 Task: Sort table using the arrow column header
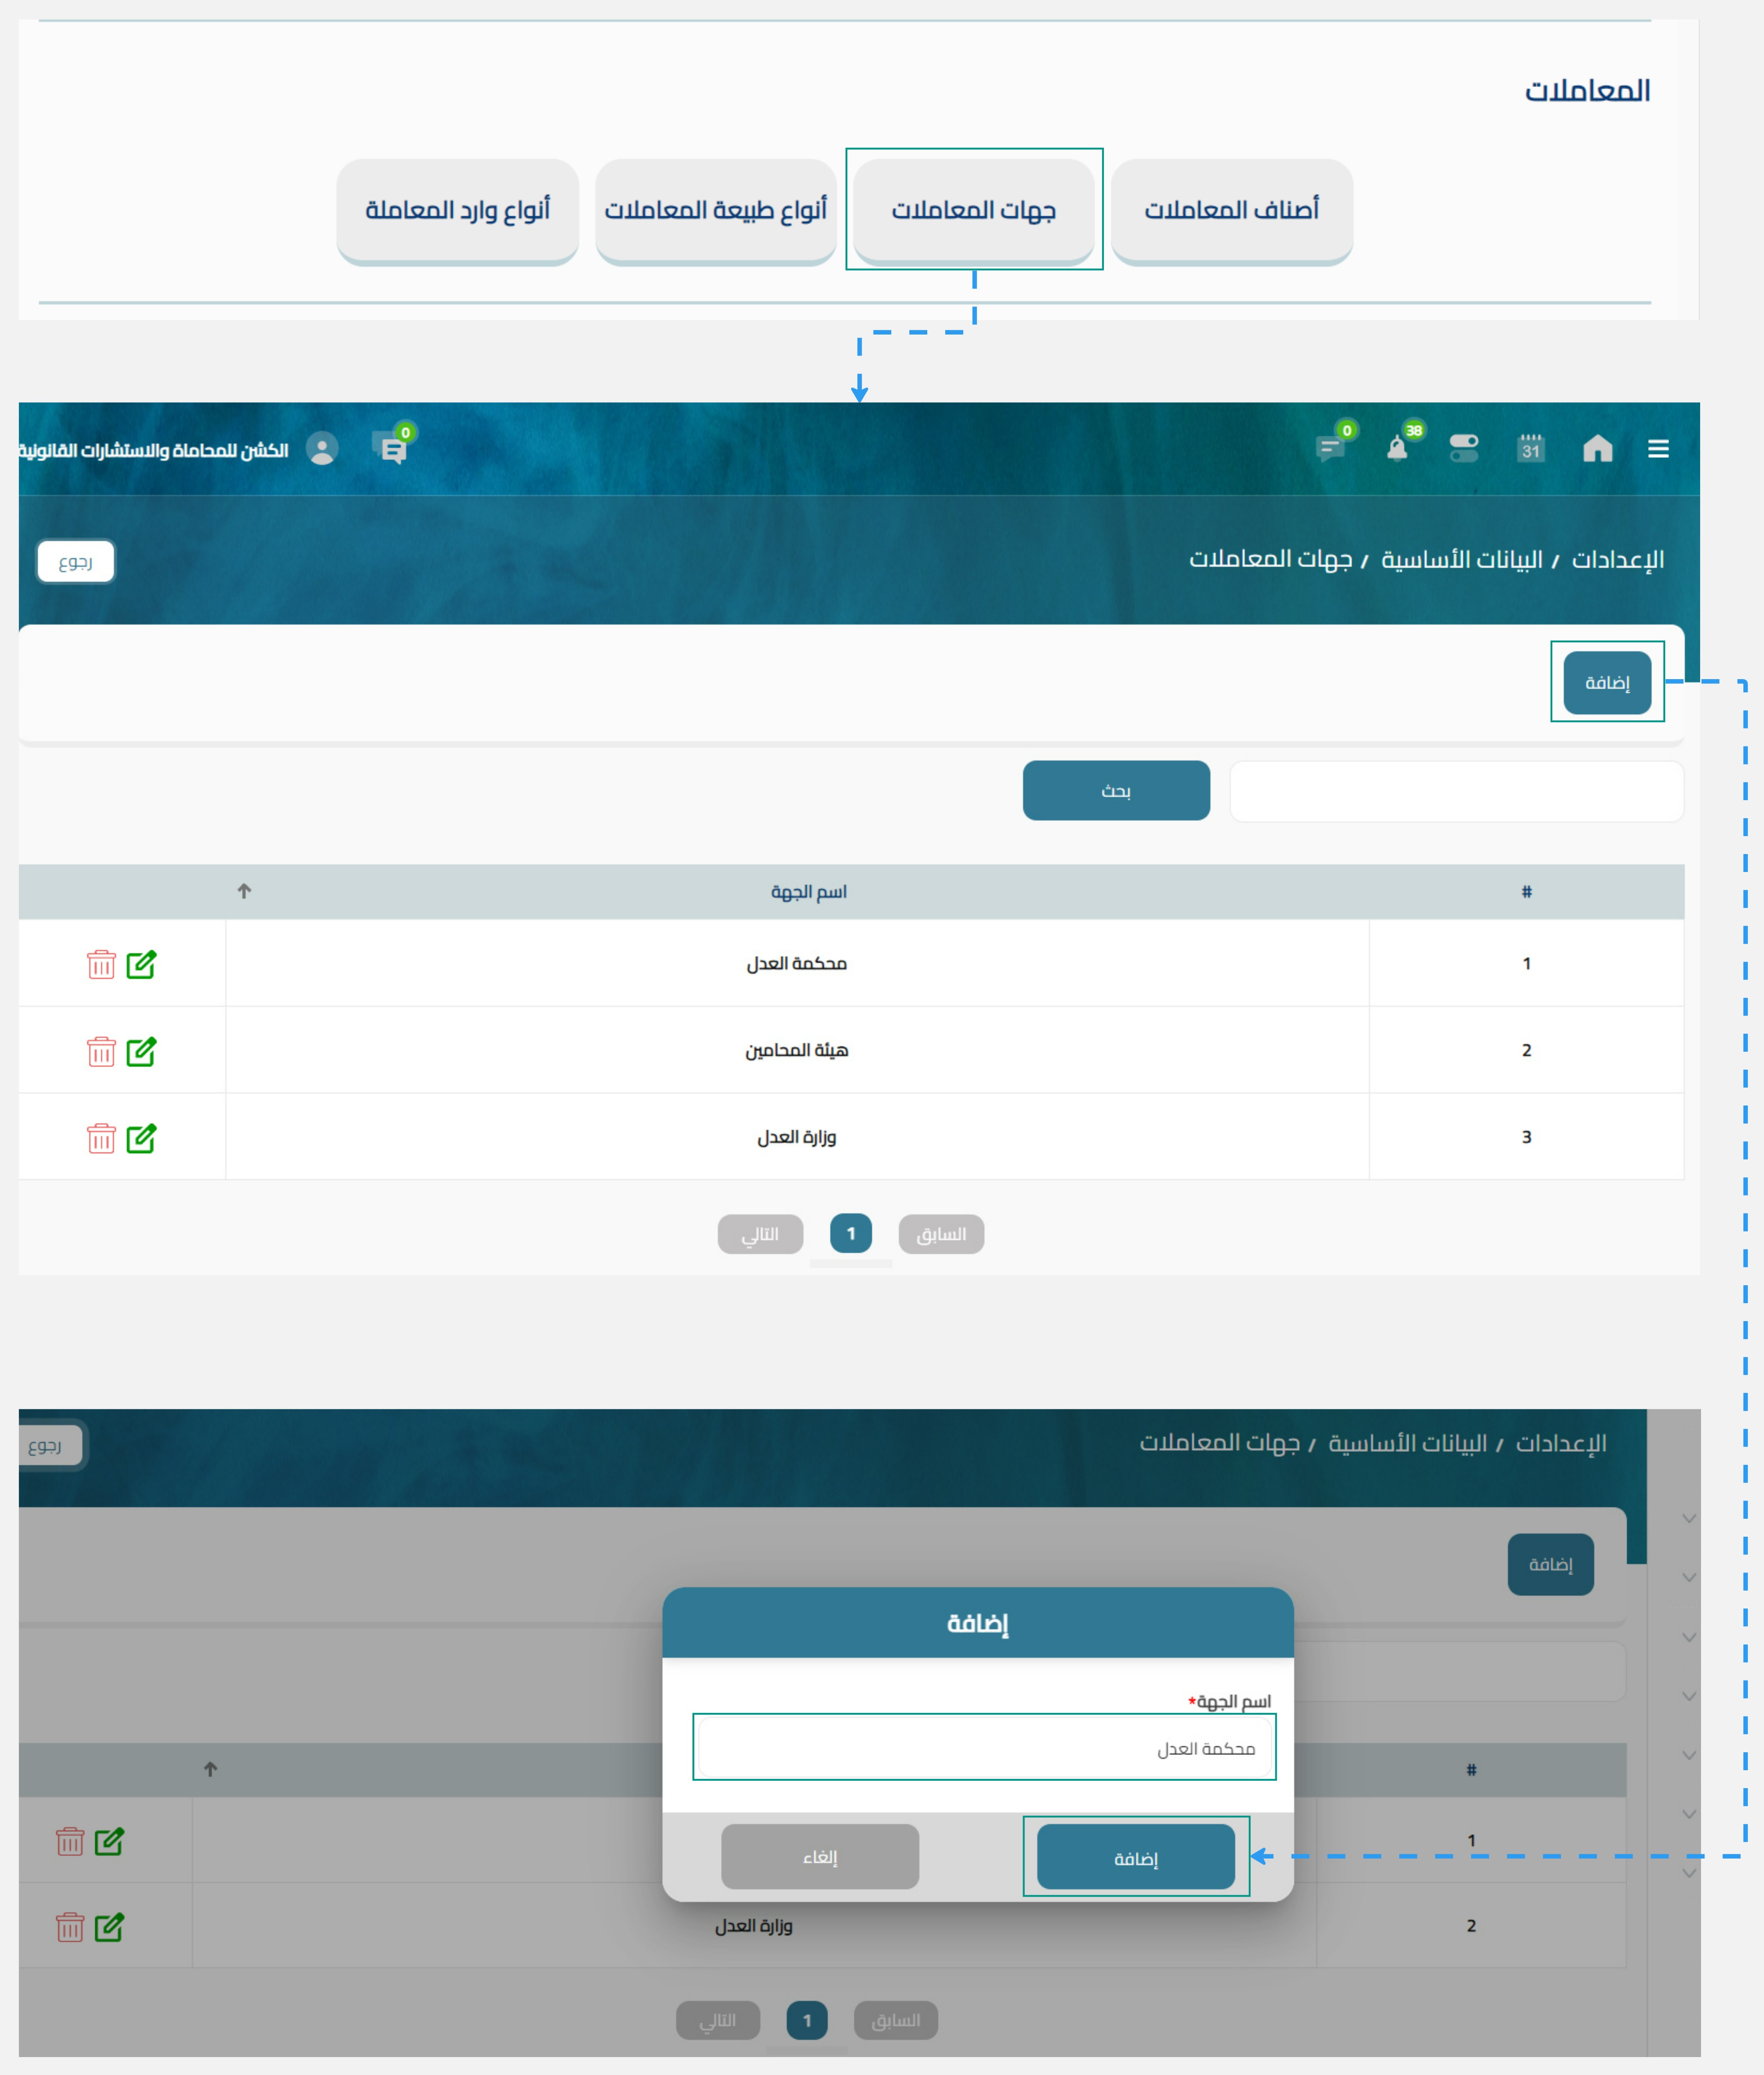tap(244, 891)
